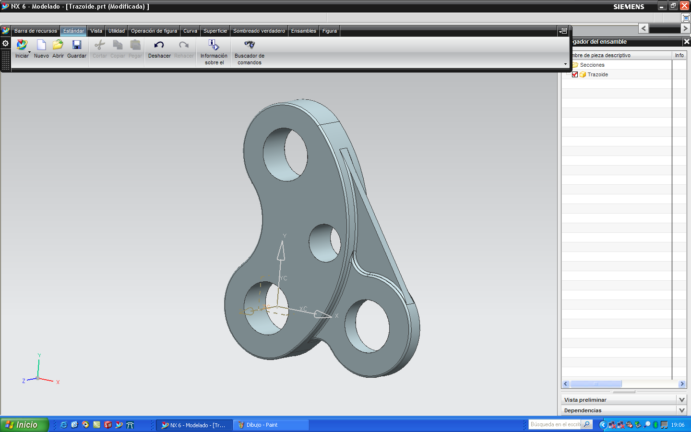Expand the Dependencias section
The width and height of the screenshot is (691, 432).
682,410
